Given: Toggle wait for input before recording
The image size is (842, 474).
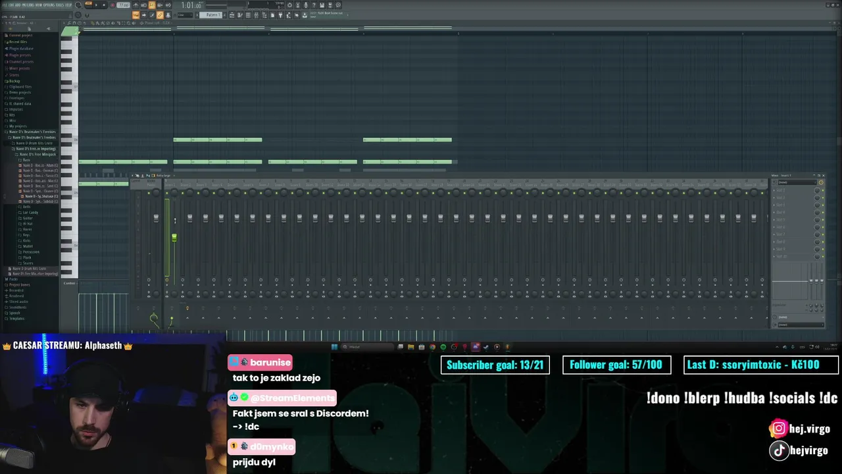Looking at the screenshot, I should coord(143,5).
